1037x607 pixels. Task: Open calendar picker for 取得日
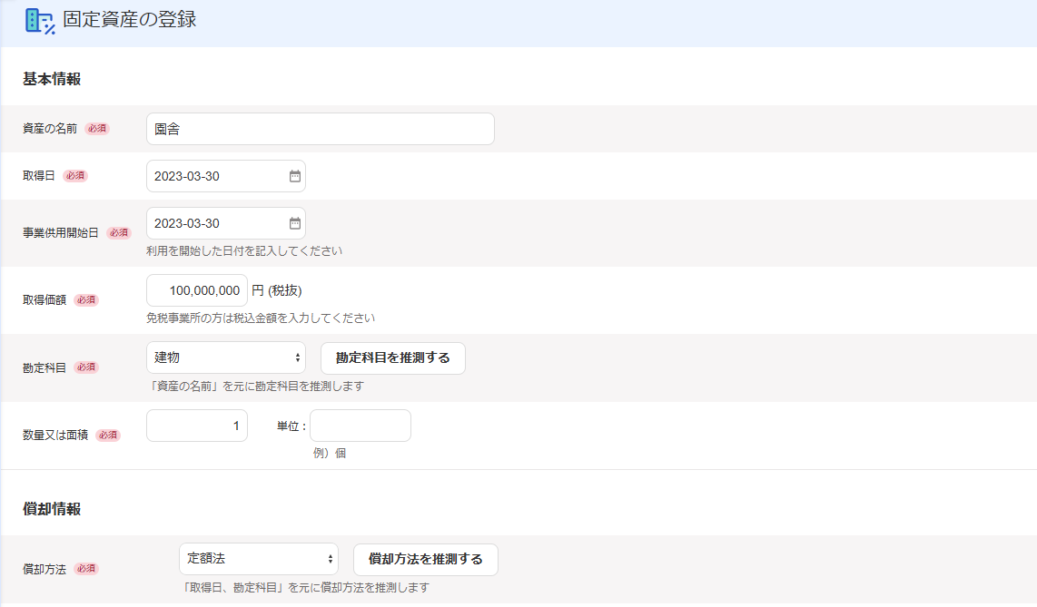(295, 176)
